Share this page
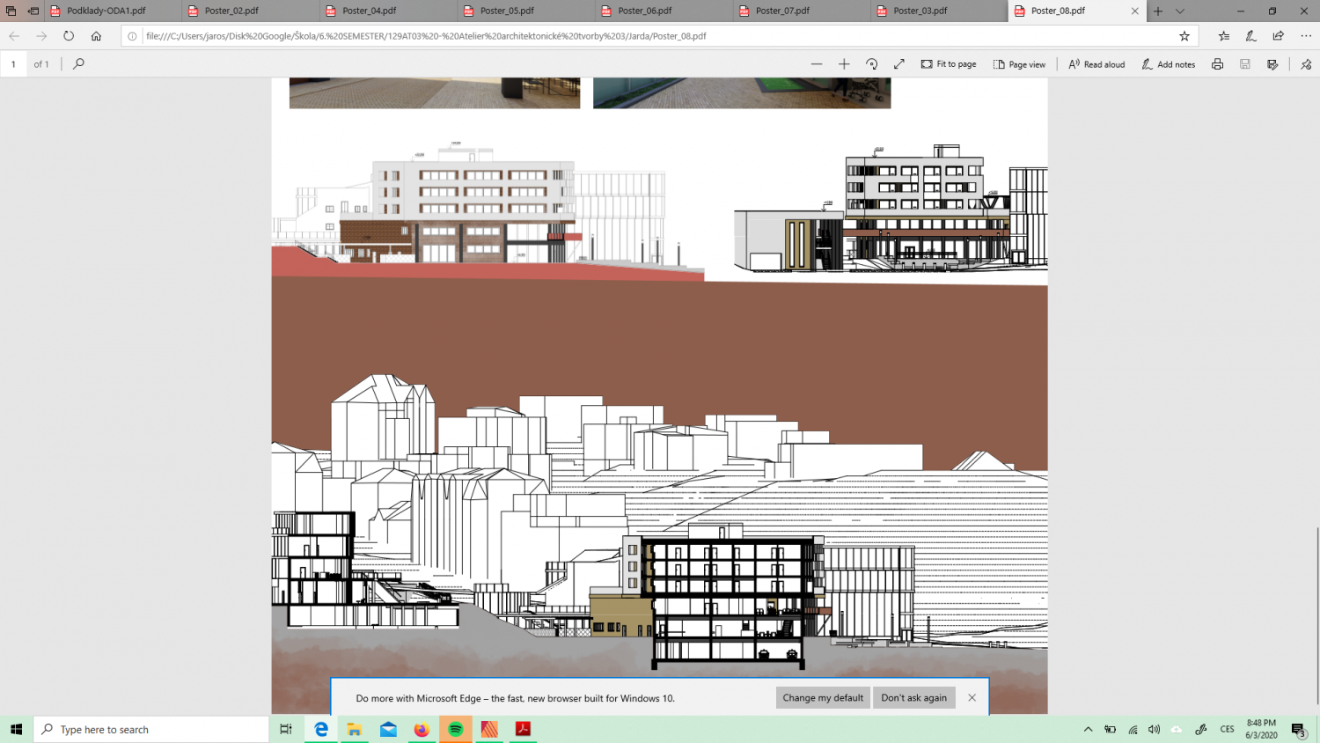Screen dimensions: 1320x743 click(x=1278, y=36)
